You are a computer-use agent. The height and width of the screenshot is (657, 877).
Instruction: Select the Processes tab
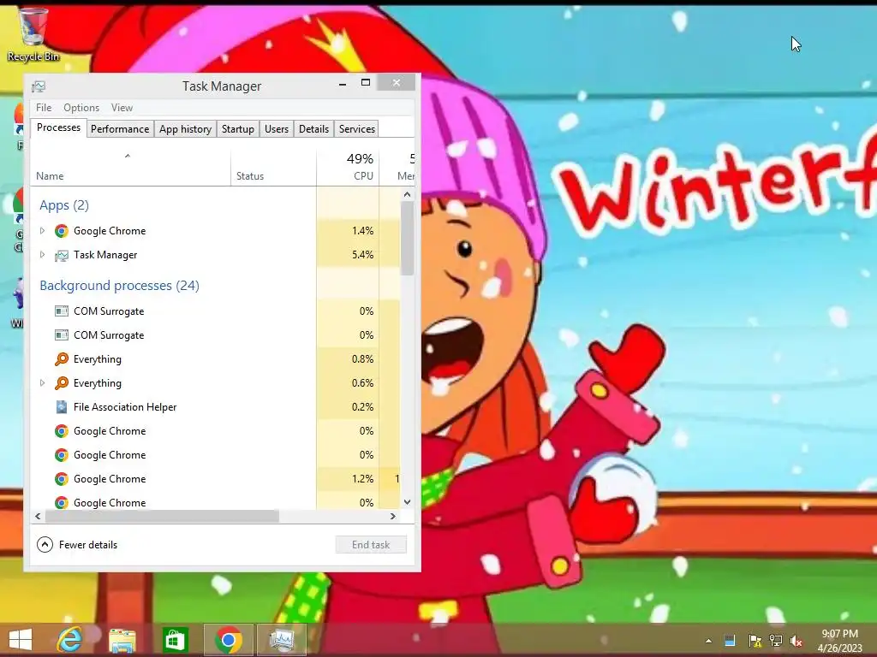tap(59, 128)
